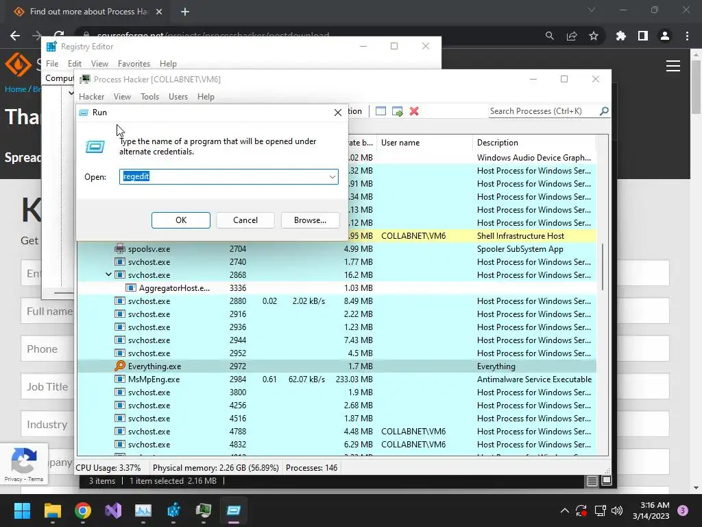This screenshot has height=527, width=702.
Task: Click CPU Usage status bar entry
Action: [x=108, y=468]
